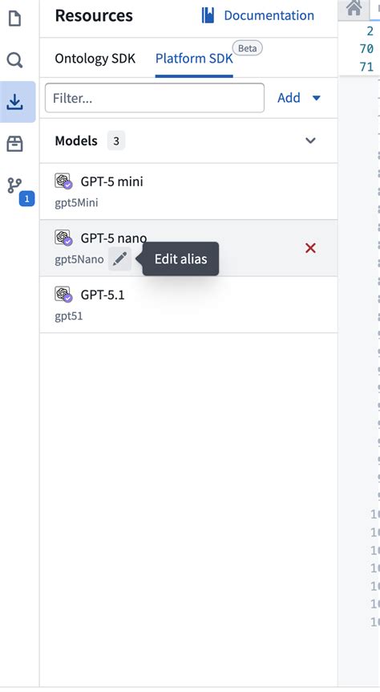
Task: Click the home icon tab
Action: pyautogui.click(x=354, y=8)
